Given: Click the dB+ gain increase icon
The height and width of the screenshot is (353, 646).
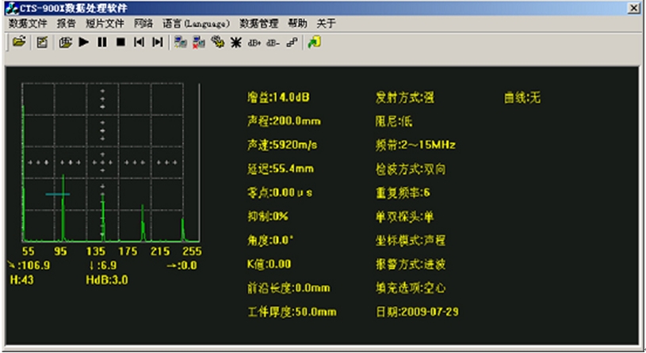Looking at the screenshot, I should (x=254, y=43).
